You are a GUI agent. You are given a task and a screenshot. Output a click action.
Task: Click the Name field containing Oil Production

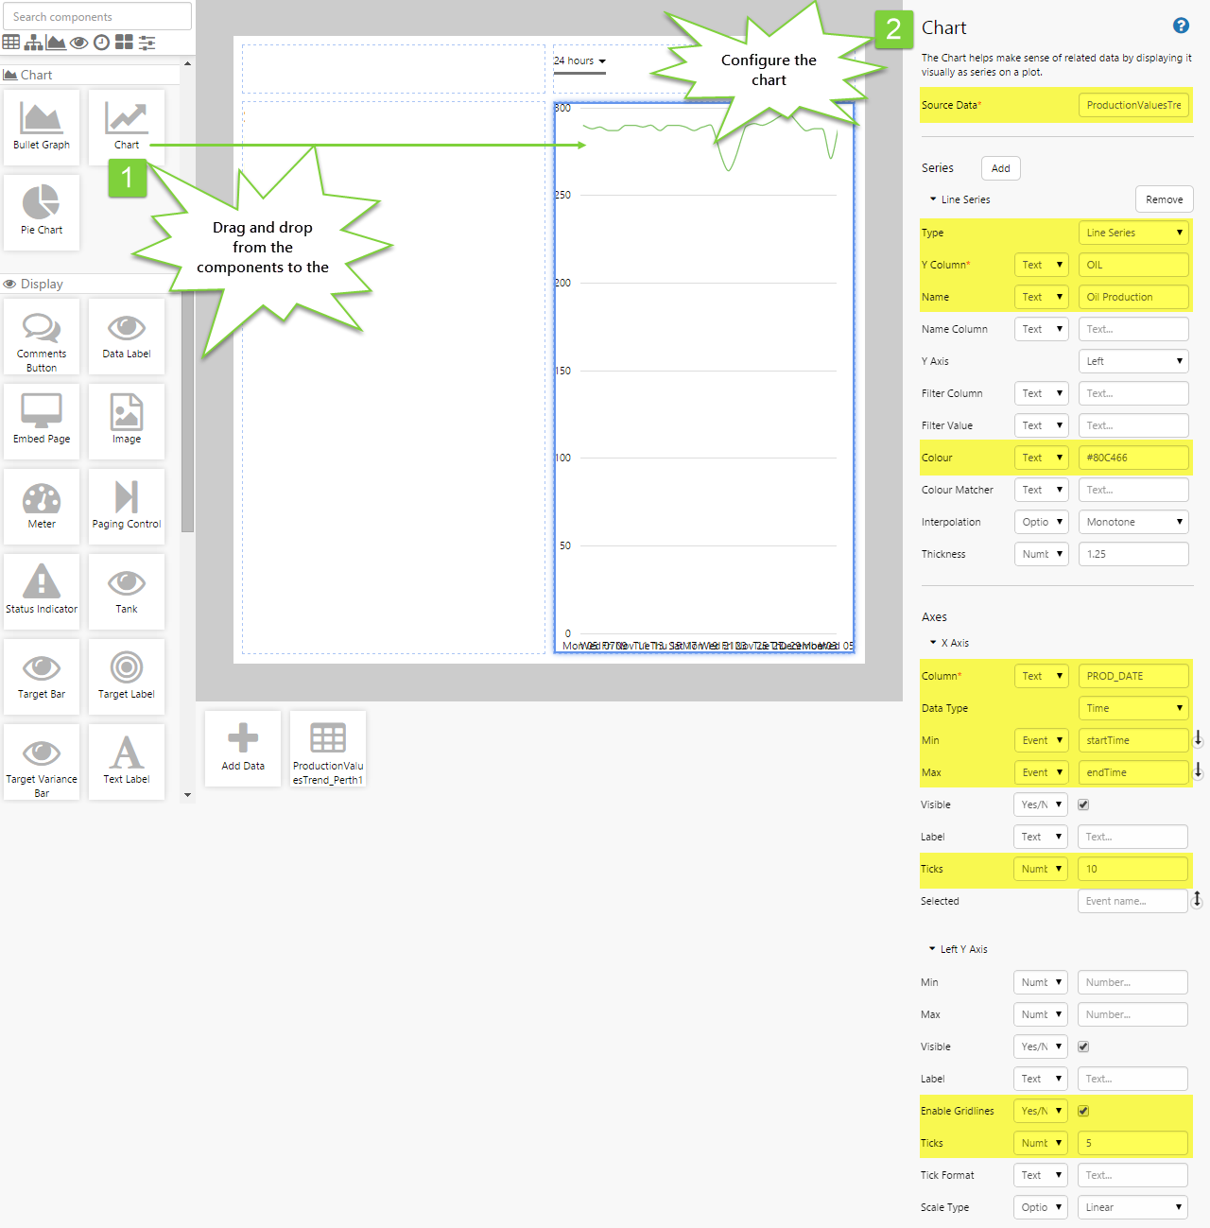(1133, 297)
